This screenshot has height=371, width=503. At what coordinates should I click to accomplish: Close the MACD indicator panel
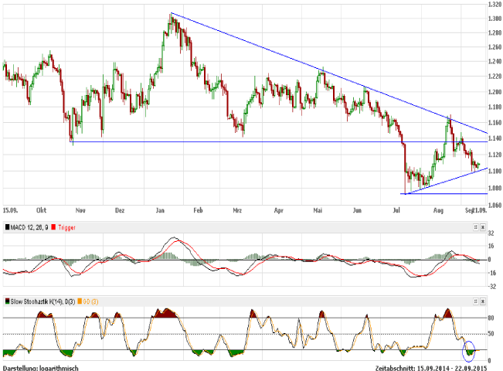click(x=483, y=227)
